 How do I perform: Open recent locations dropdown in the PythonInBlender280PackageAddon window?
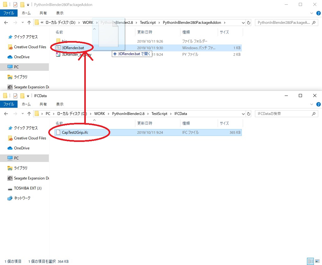pyautogui.click(x=23, y=23)
